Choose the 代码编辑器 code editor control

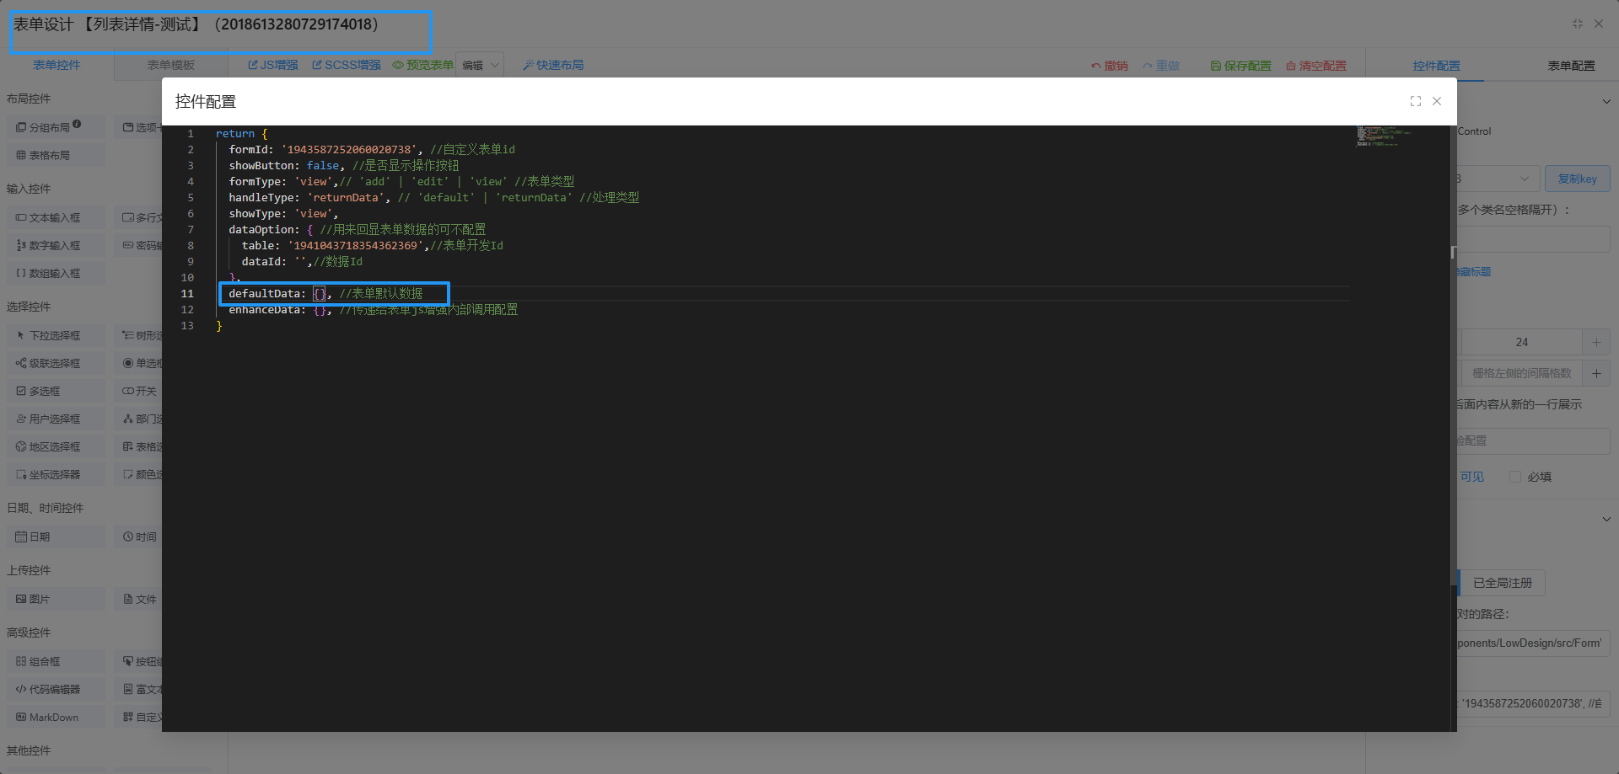coord(55,689)
